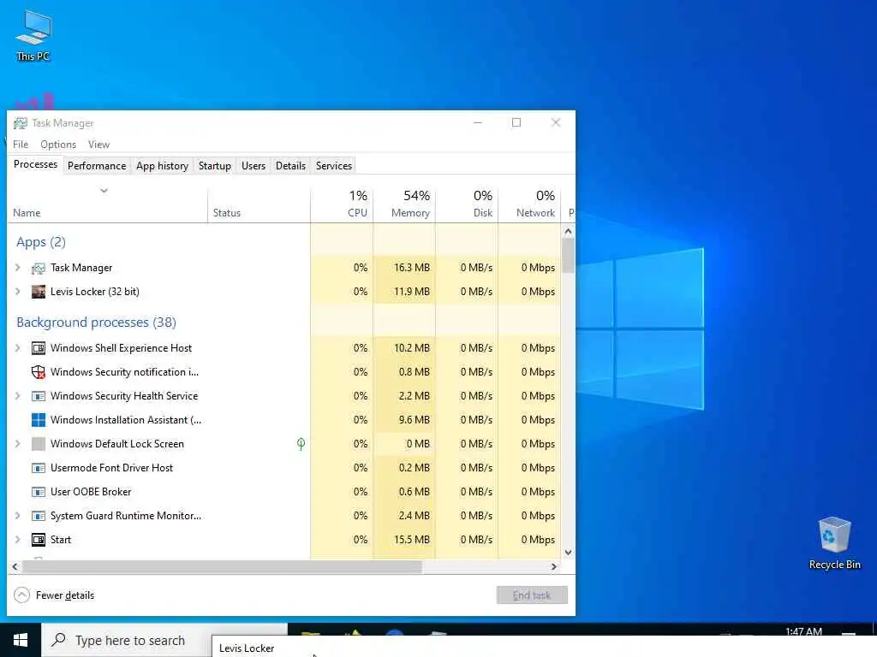
Task: Click the 1:47 AM taskbar clock
Action: coord(803,631)
